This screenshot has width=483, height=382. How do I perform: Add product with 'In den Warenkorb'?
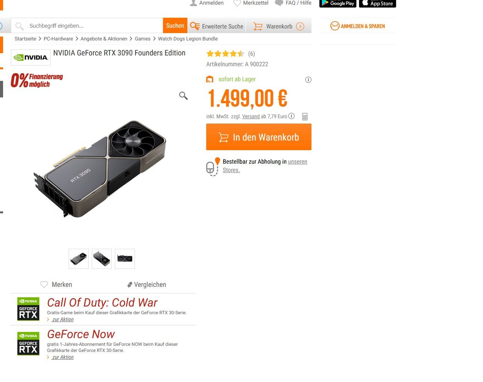click(x=259, y=137)
